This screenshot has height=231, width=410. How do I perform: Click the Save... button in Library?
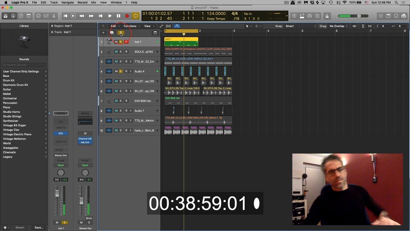click(39, 228)
